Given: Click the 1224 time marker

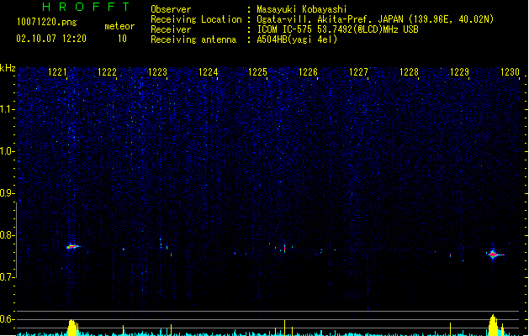Looking at the screenshot, I should click(209, 72).
